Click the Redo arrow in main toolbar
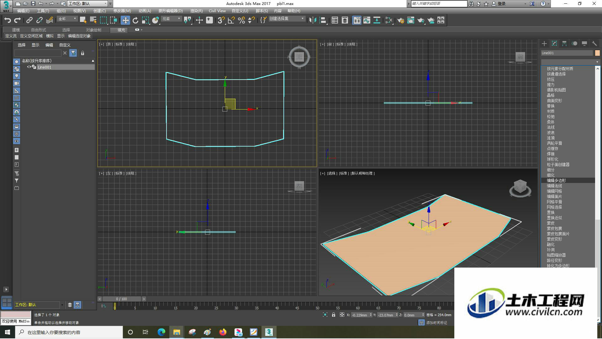The height and width of the screenshot is (339, 602). coord(18,20)
